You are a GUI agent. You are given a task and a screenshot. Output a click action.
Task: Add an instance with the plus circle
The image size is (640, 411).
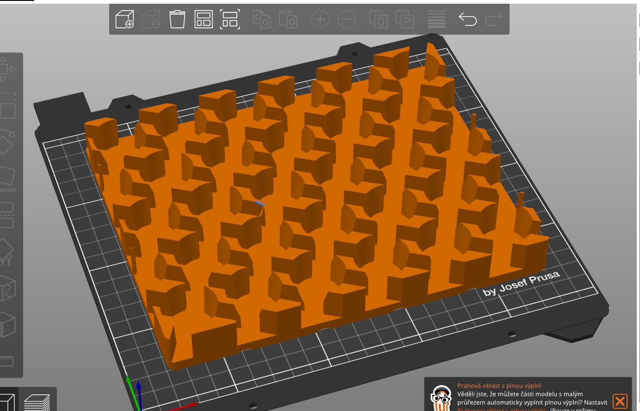click(320, 19)
